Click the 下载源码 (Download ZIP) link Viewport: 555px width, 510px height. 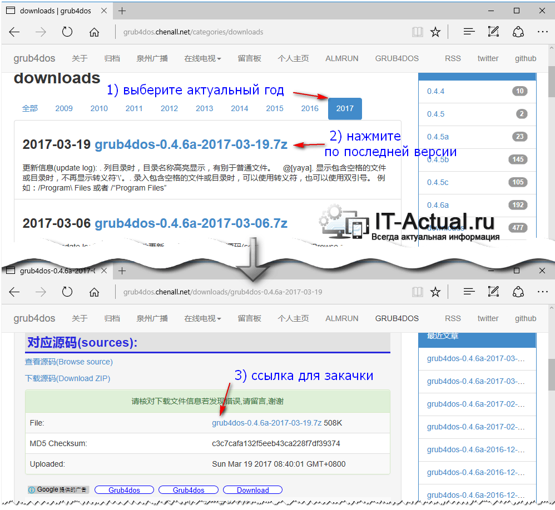[x=67, y=378]
